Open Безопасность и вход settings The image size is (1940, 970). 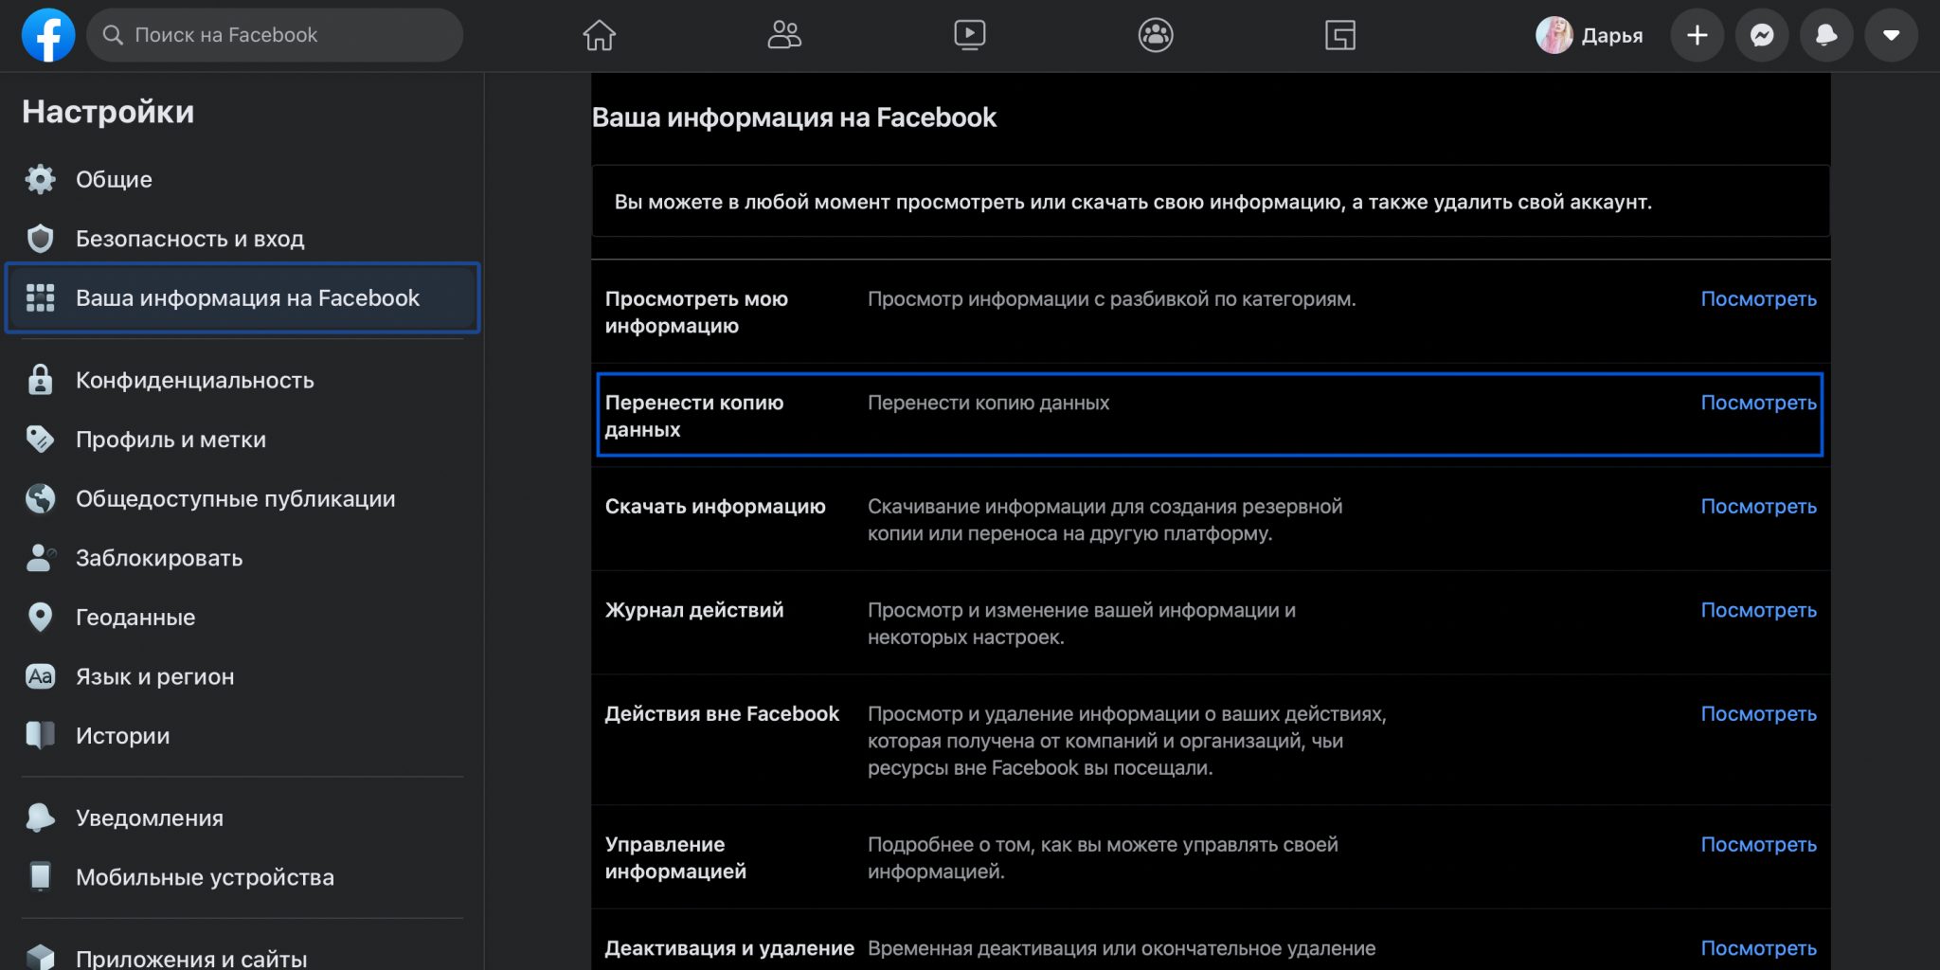pos(189,239)
